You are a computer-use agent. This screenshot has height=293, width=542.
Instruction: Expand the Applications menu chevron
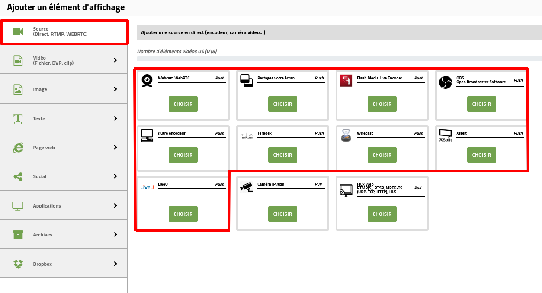click(115, 205)
